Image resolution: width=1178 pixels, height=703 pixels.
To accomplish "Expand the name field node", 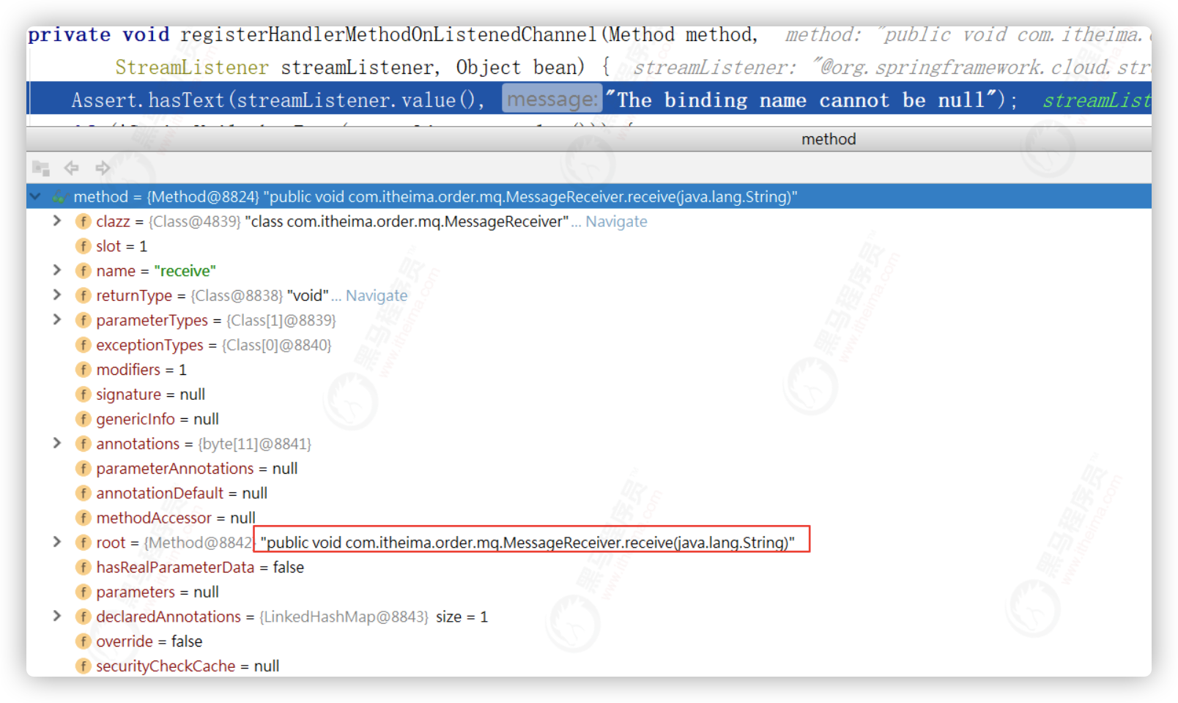I will pos(57,270).
